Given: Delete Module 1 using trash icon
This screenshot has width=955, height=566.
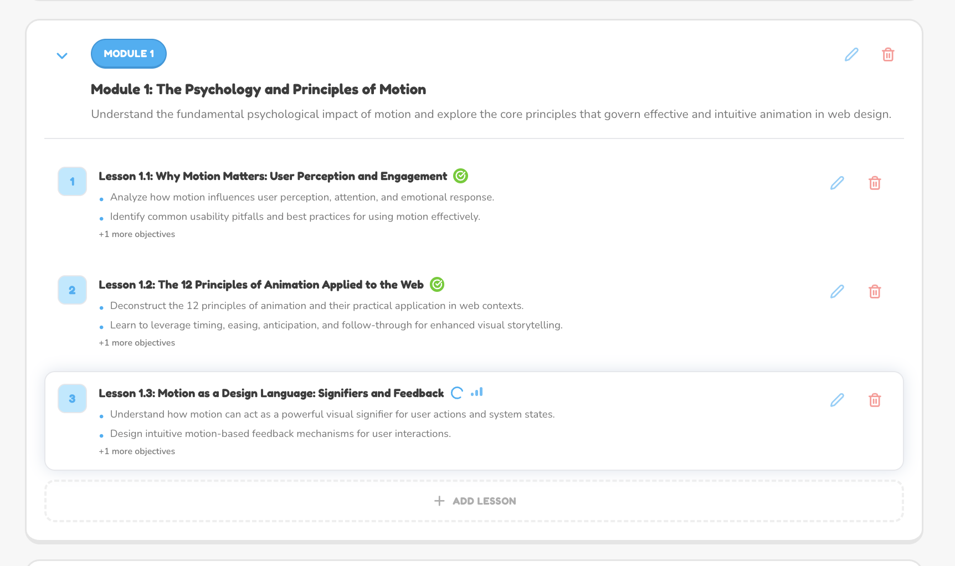Looking at the screenshot, I should tap(888, 54).
